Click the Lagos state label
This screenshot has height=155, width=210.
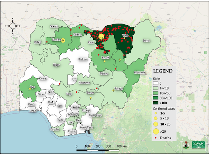coord(33,111)
